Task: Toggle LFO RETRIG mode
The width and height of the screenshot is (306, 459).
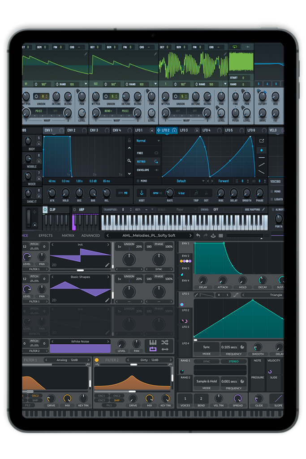Action: point(147,161)
